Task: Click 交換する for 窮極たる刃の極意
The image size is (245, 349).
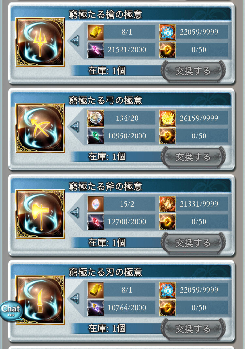Action: [193, 329]
